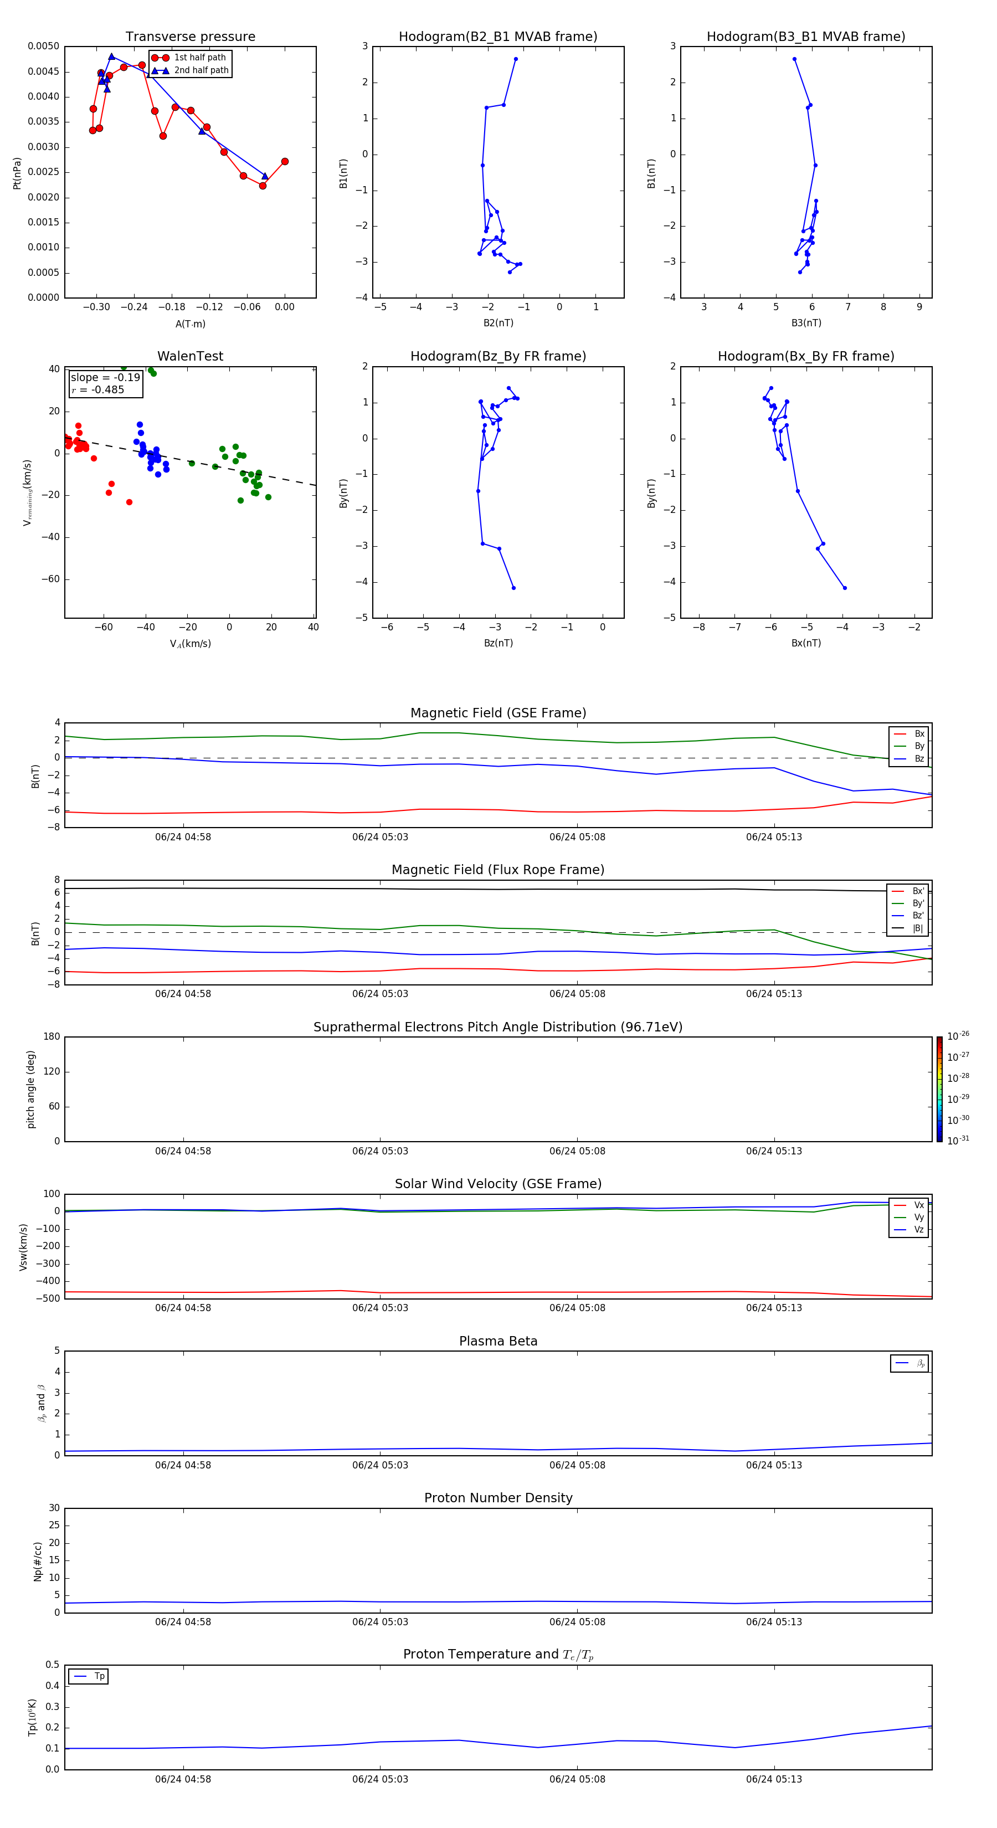
Task: Click the 'Hodogram(B2_B1 MVAB frame)' title
Action: (498, 37)
